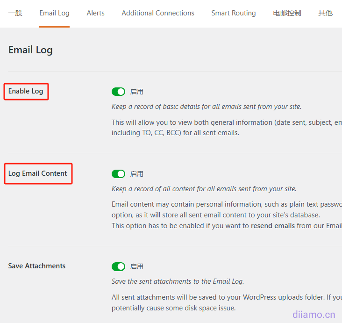Click the "Keep a record of basic details" description
Screen dimensions: 342x323
click(x=207, y=107)
